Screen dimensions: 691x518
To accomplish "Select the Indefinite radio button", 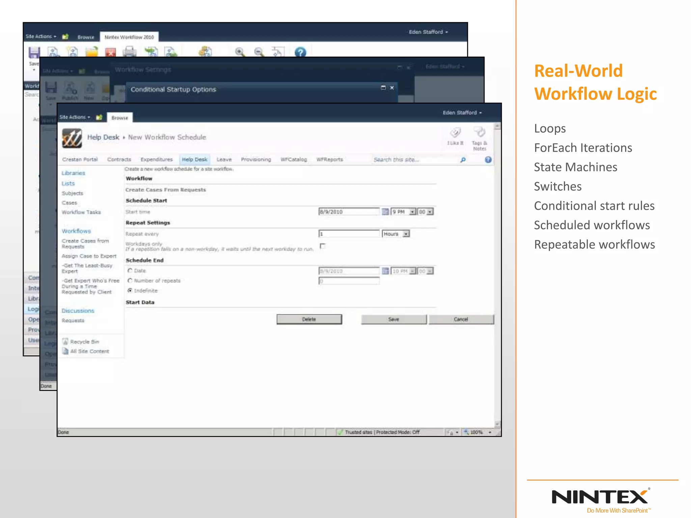I will point(130,290).
